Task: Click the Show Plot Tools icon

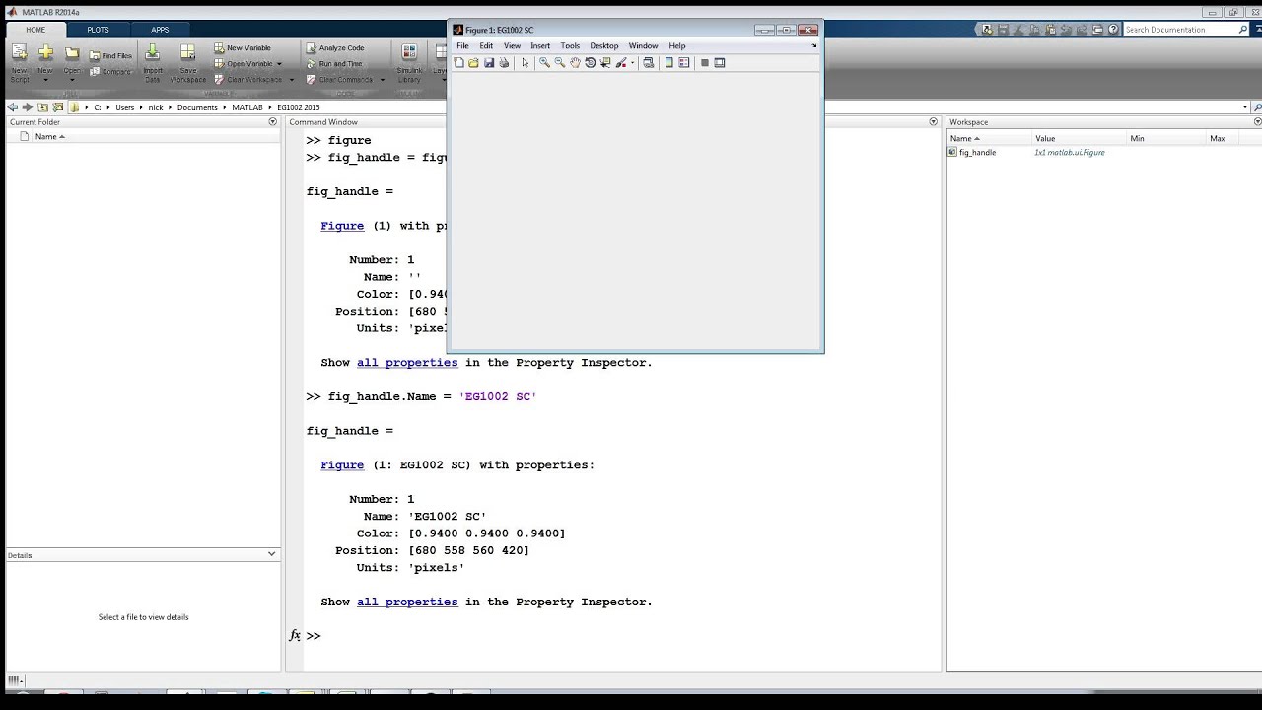Action: tap(720, 63)
